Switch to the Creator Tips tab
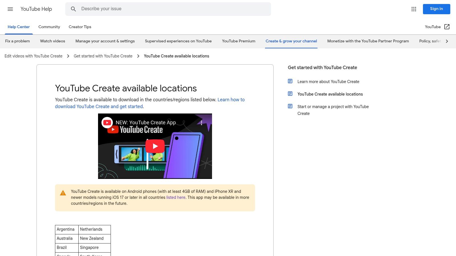This screenshot has height=256, width=456. tap(80, 27)
